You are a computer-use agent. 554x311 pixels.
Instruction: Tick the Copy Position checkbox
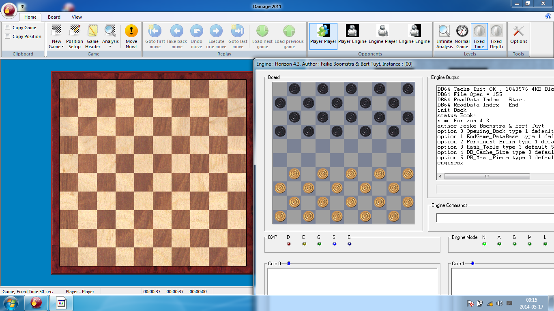(8, 36)
